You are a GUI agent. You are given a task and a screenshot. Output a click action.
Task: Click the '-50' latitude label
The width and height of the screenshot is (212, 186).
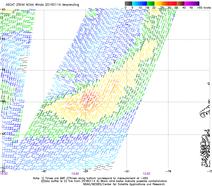(x=3, y=168)
